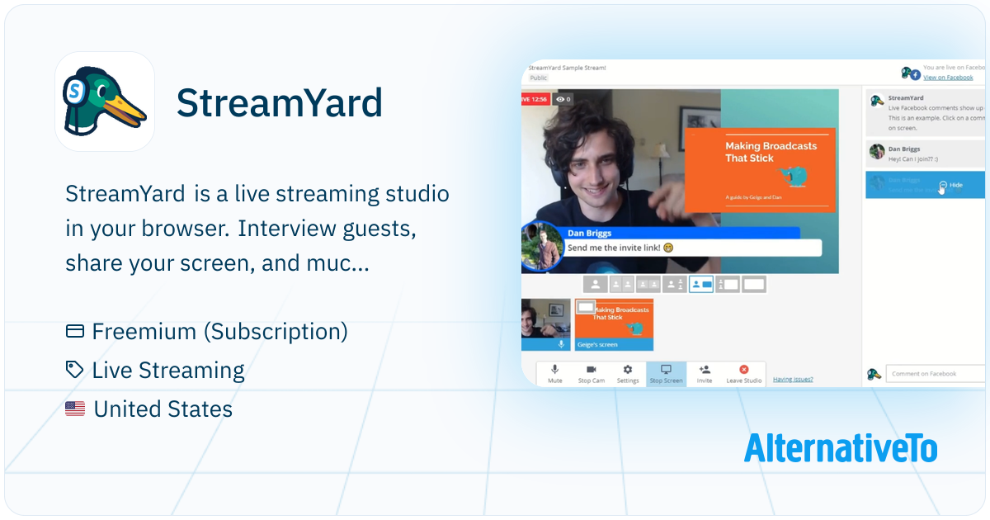
Task: Click the Having issues? link
Action: click(793, 379)
